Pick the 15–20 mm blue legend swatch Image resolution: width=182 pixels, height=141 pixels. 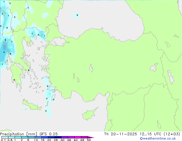click(45, 137)
